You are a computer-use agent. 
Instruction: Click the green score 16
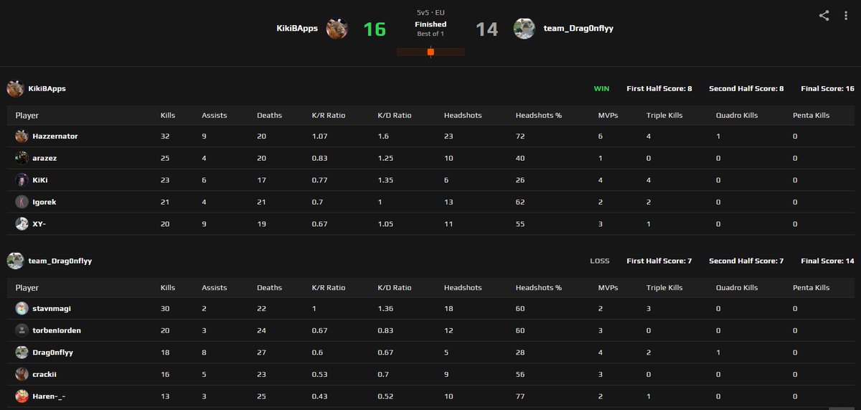pyautogui.click(x=375, y=29)
